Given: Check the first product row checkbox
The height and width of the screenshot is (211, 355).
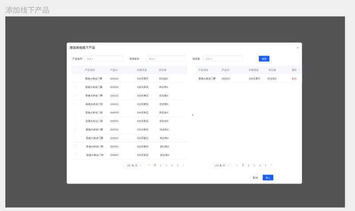Looking at the screenshot, I should 74,78.
